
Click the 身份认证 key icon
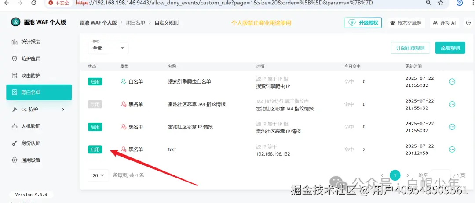[14, 143]
